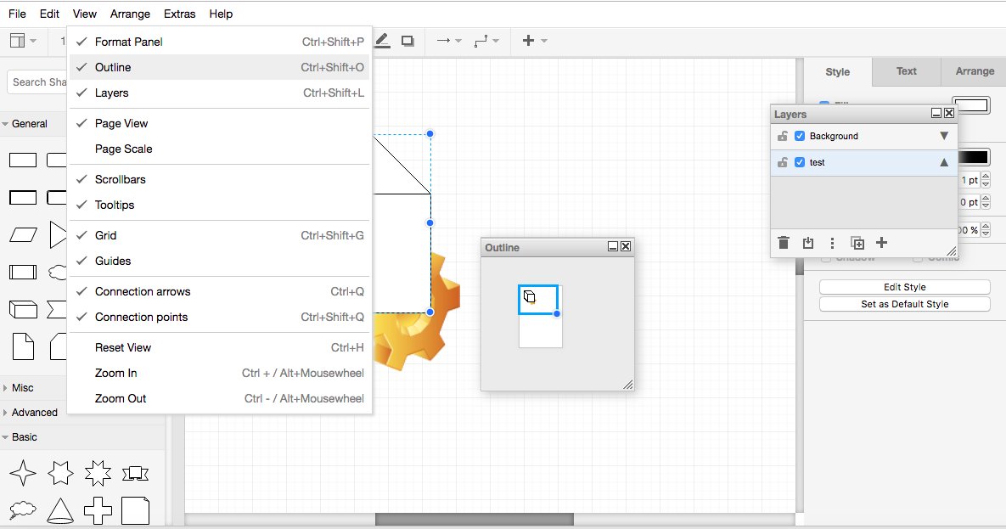This screenshot has width=1006, height=529.
Task: Switch to the Arrange tab in format panel
Action: pyautogui.click(x=975, y=71)
